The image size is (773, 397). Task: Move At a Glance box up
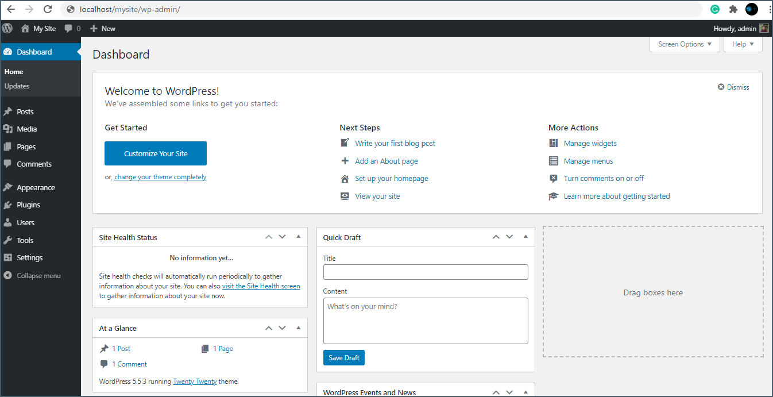(x=268, y=328)
